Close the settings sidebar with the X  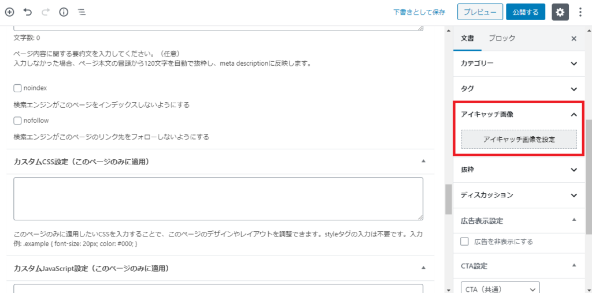pos(574,39)
